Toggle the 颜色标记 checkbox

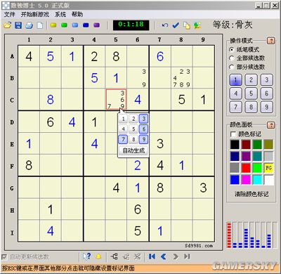click(x=233, y=134)
